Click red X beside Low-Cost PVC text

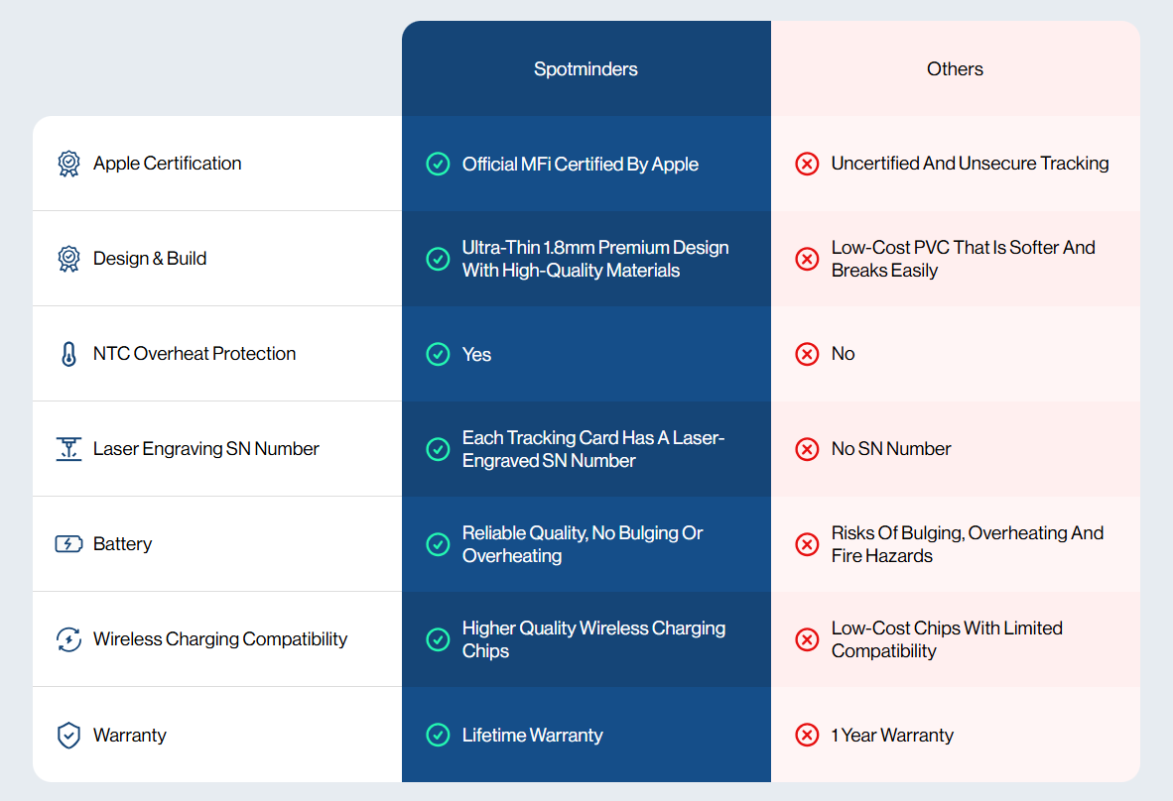[x=807, y=259]
